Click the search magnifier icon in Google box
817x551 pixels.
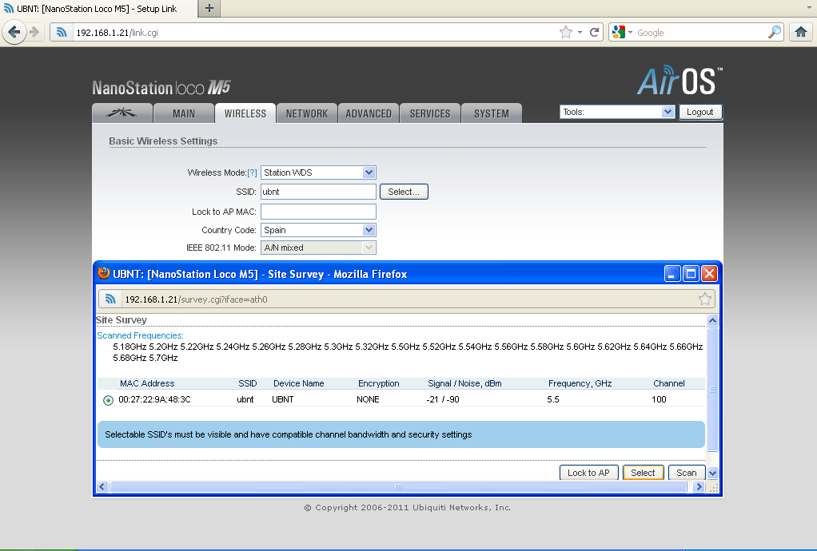click(x=774, y=32)
